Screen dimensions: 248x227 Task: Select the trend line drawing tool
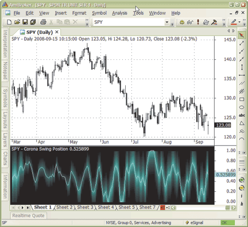242,43
